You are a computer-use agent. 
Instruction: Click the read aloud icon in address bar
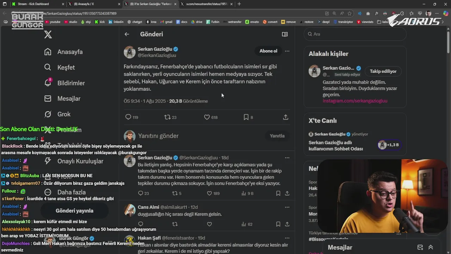pyautogui.click(x=342, y=13)
